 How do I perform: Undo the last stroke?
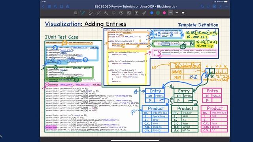click(x=202, y=6)
